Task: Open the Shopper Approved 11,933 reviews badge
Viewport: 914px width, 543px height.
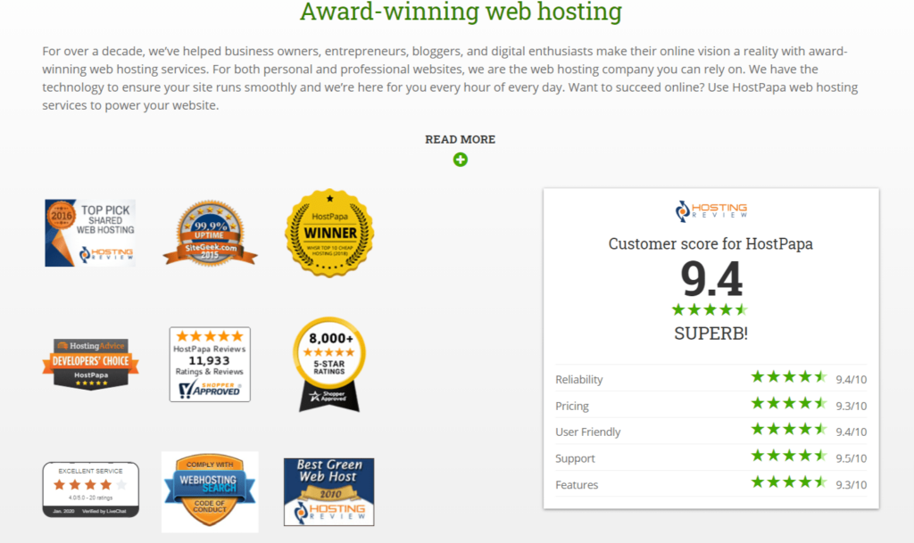Action: coord(210,365)
